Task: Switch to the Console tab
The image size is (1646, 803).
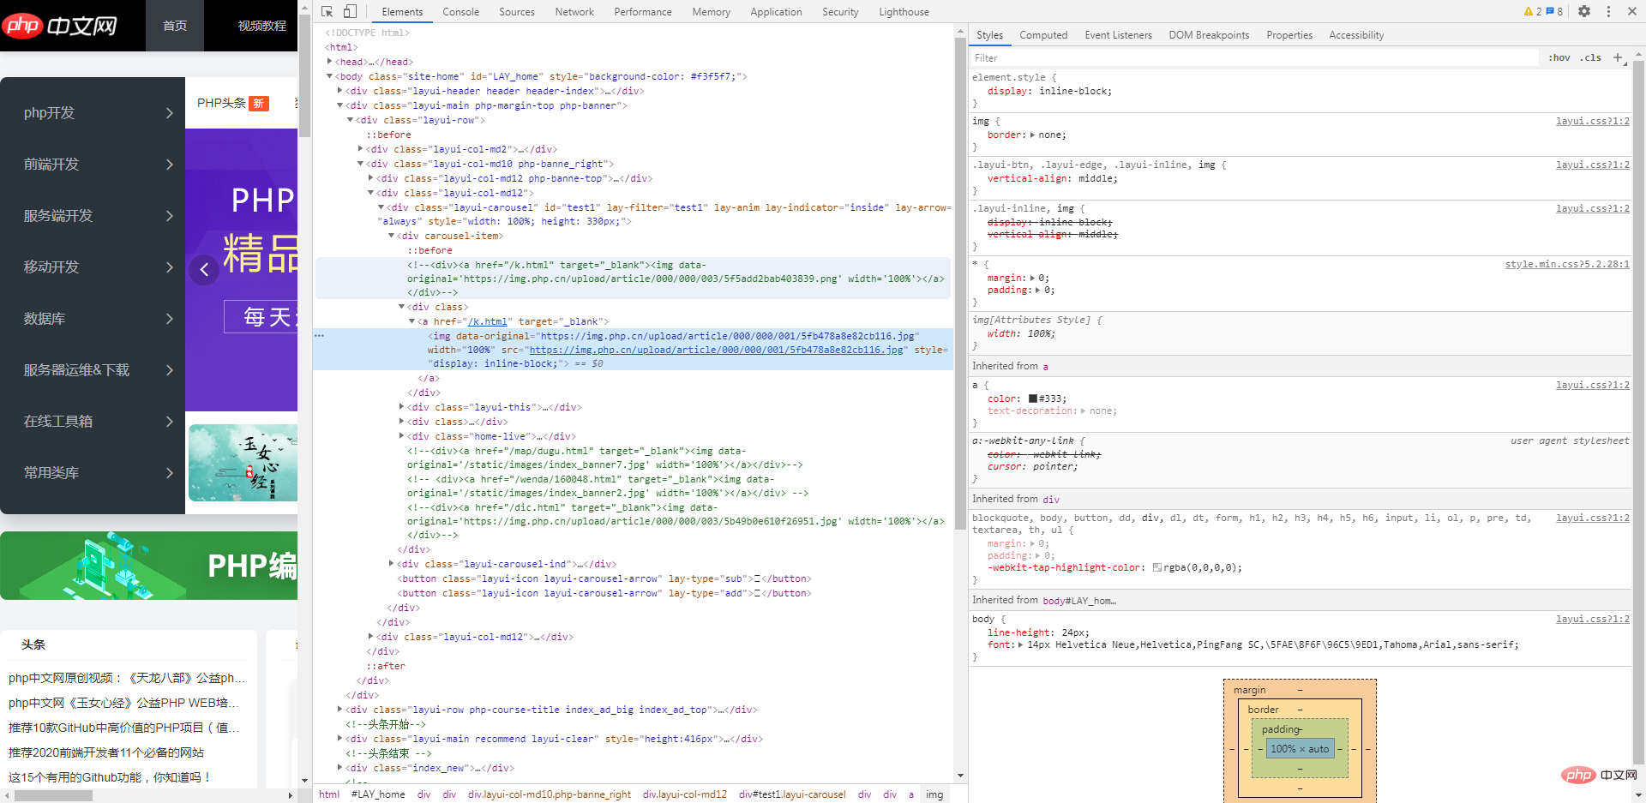Action: tap(460, 12)
